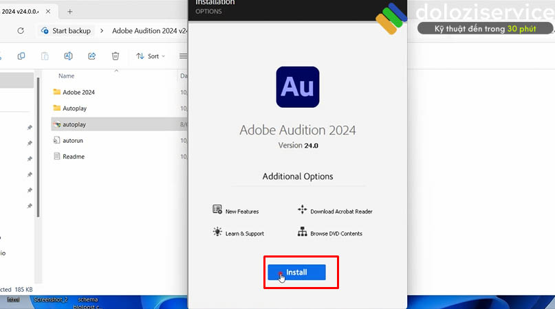Image resolution: width=555 pixels, height=309 pixels.
Task: Click the autoplay application icon
Action: point(56,124)
